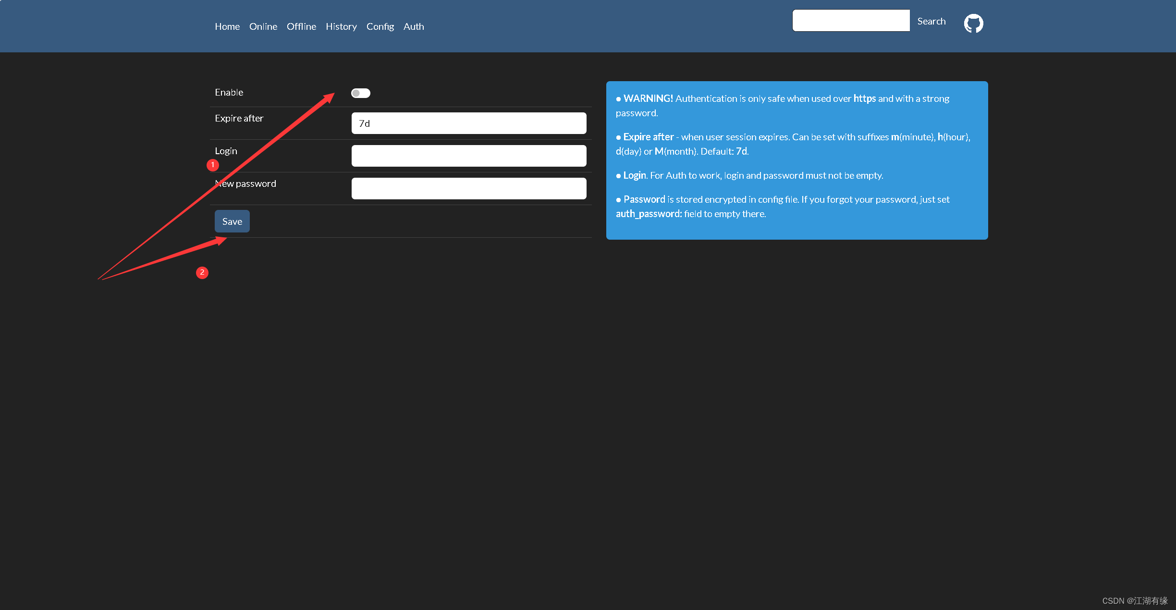
Task: Click the WARNING! text in info panel
Action: [x=648, y=98]
